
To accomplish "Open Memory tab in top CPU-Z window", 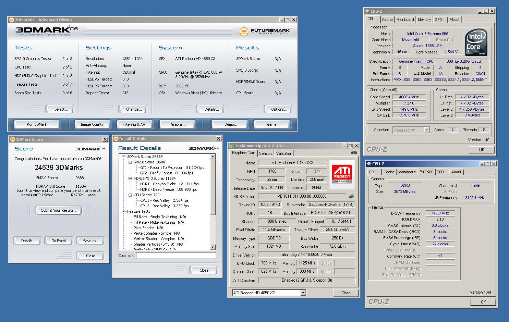I will pyautogui.click(x=424, y=20).
